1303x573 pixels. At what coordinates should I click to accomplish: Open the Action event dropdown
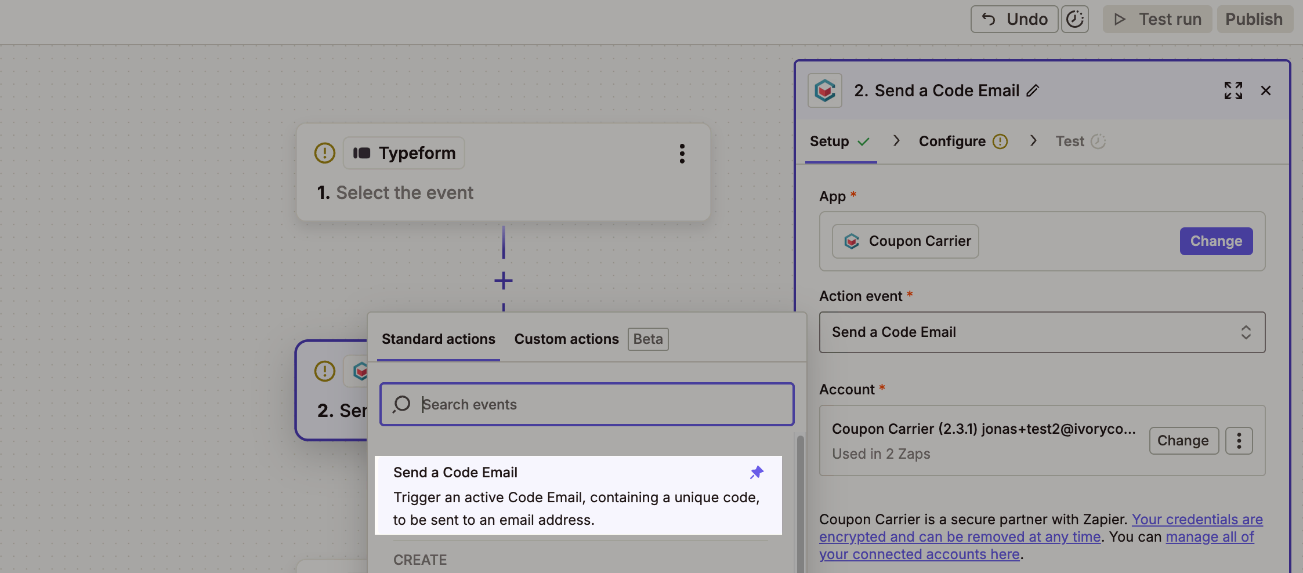[1042, 332]
